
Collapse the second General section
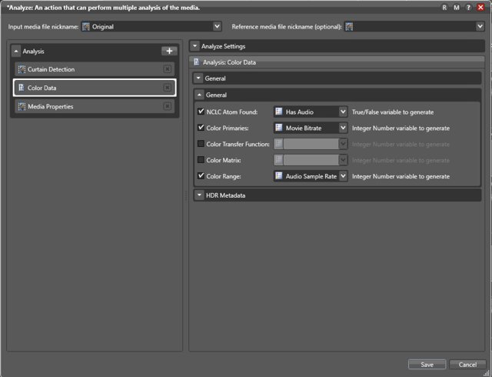(199, 95)
